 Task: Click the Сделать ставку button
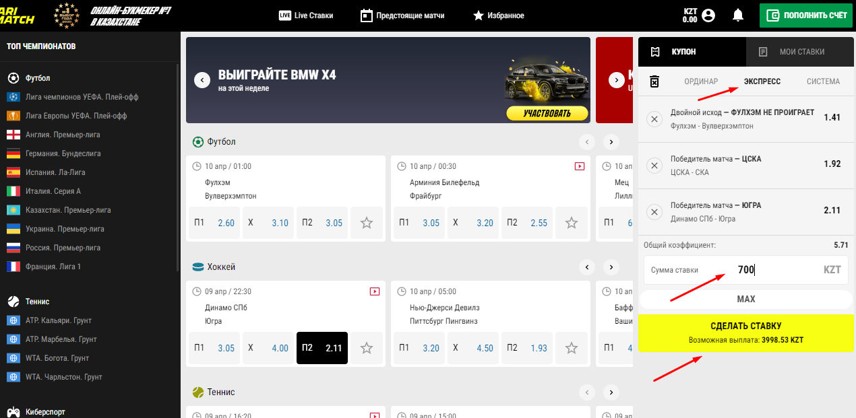pos(746,333)
